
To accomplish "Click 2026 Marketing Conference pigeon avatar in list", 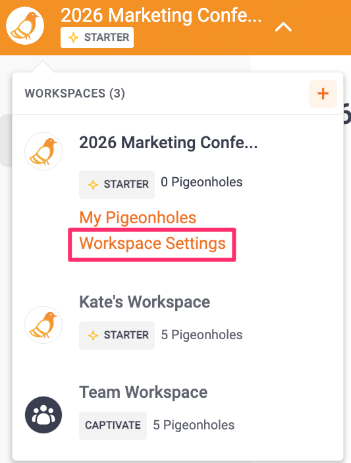I will (43, 151).
